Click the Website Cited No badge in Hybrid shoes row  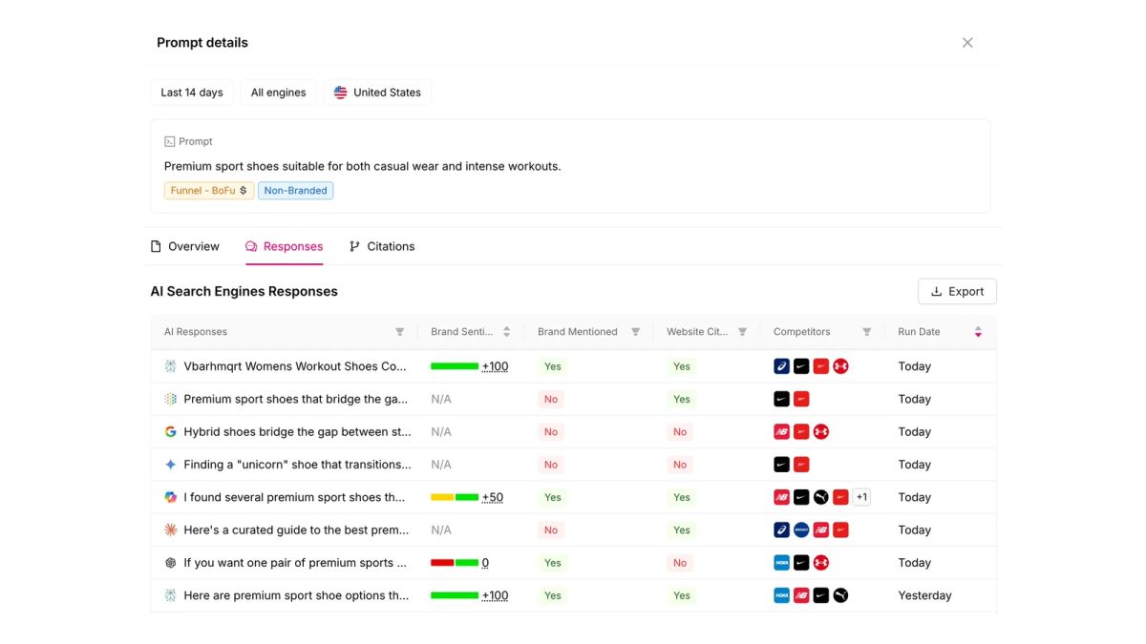coord(680,432)
